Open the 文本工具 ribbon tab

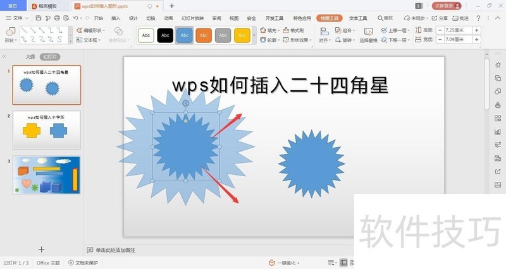tap(358, 18)
